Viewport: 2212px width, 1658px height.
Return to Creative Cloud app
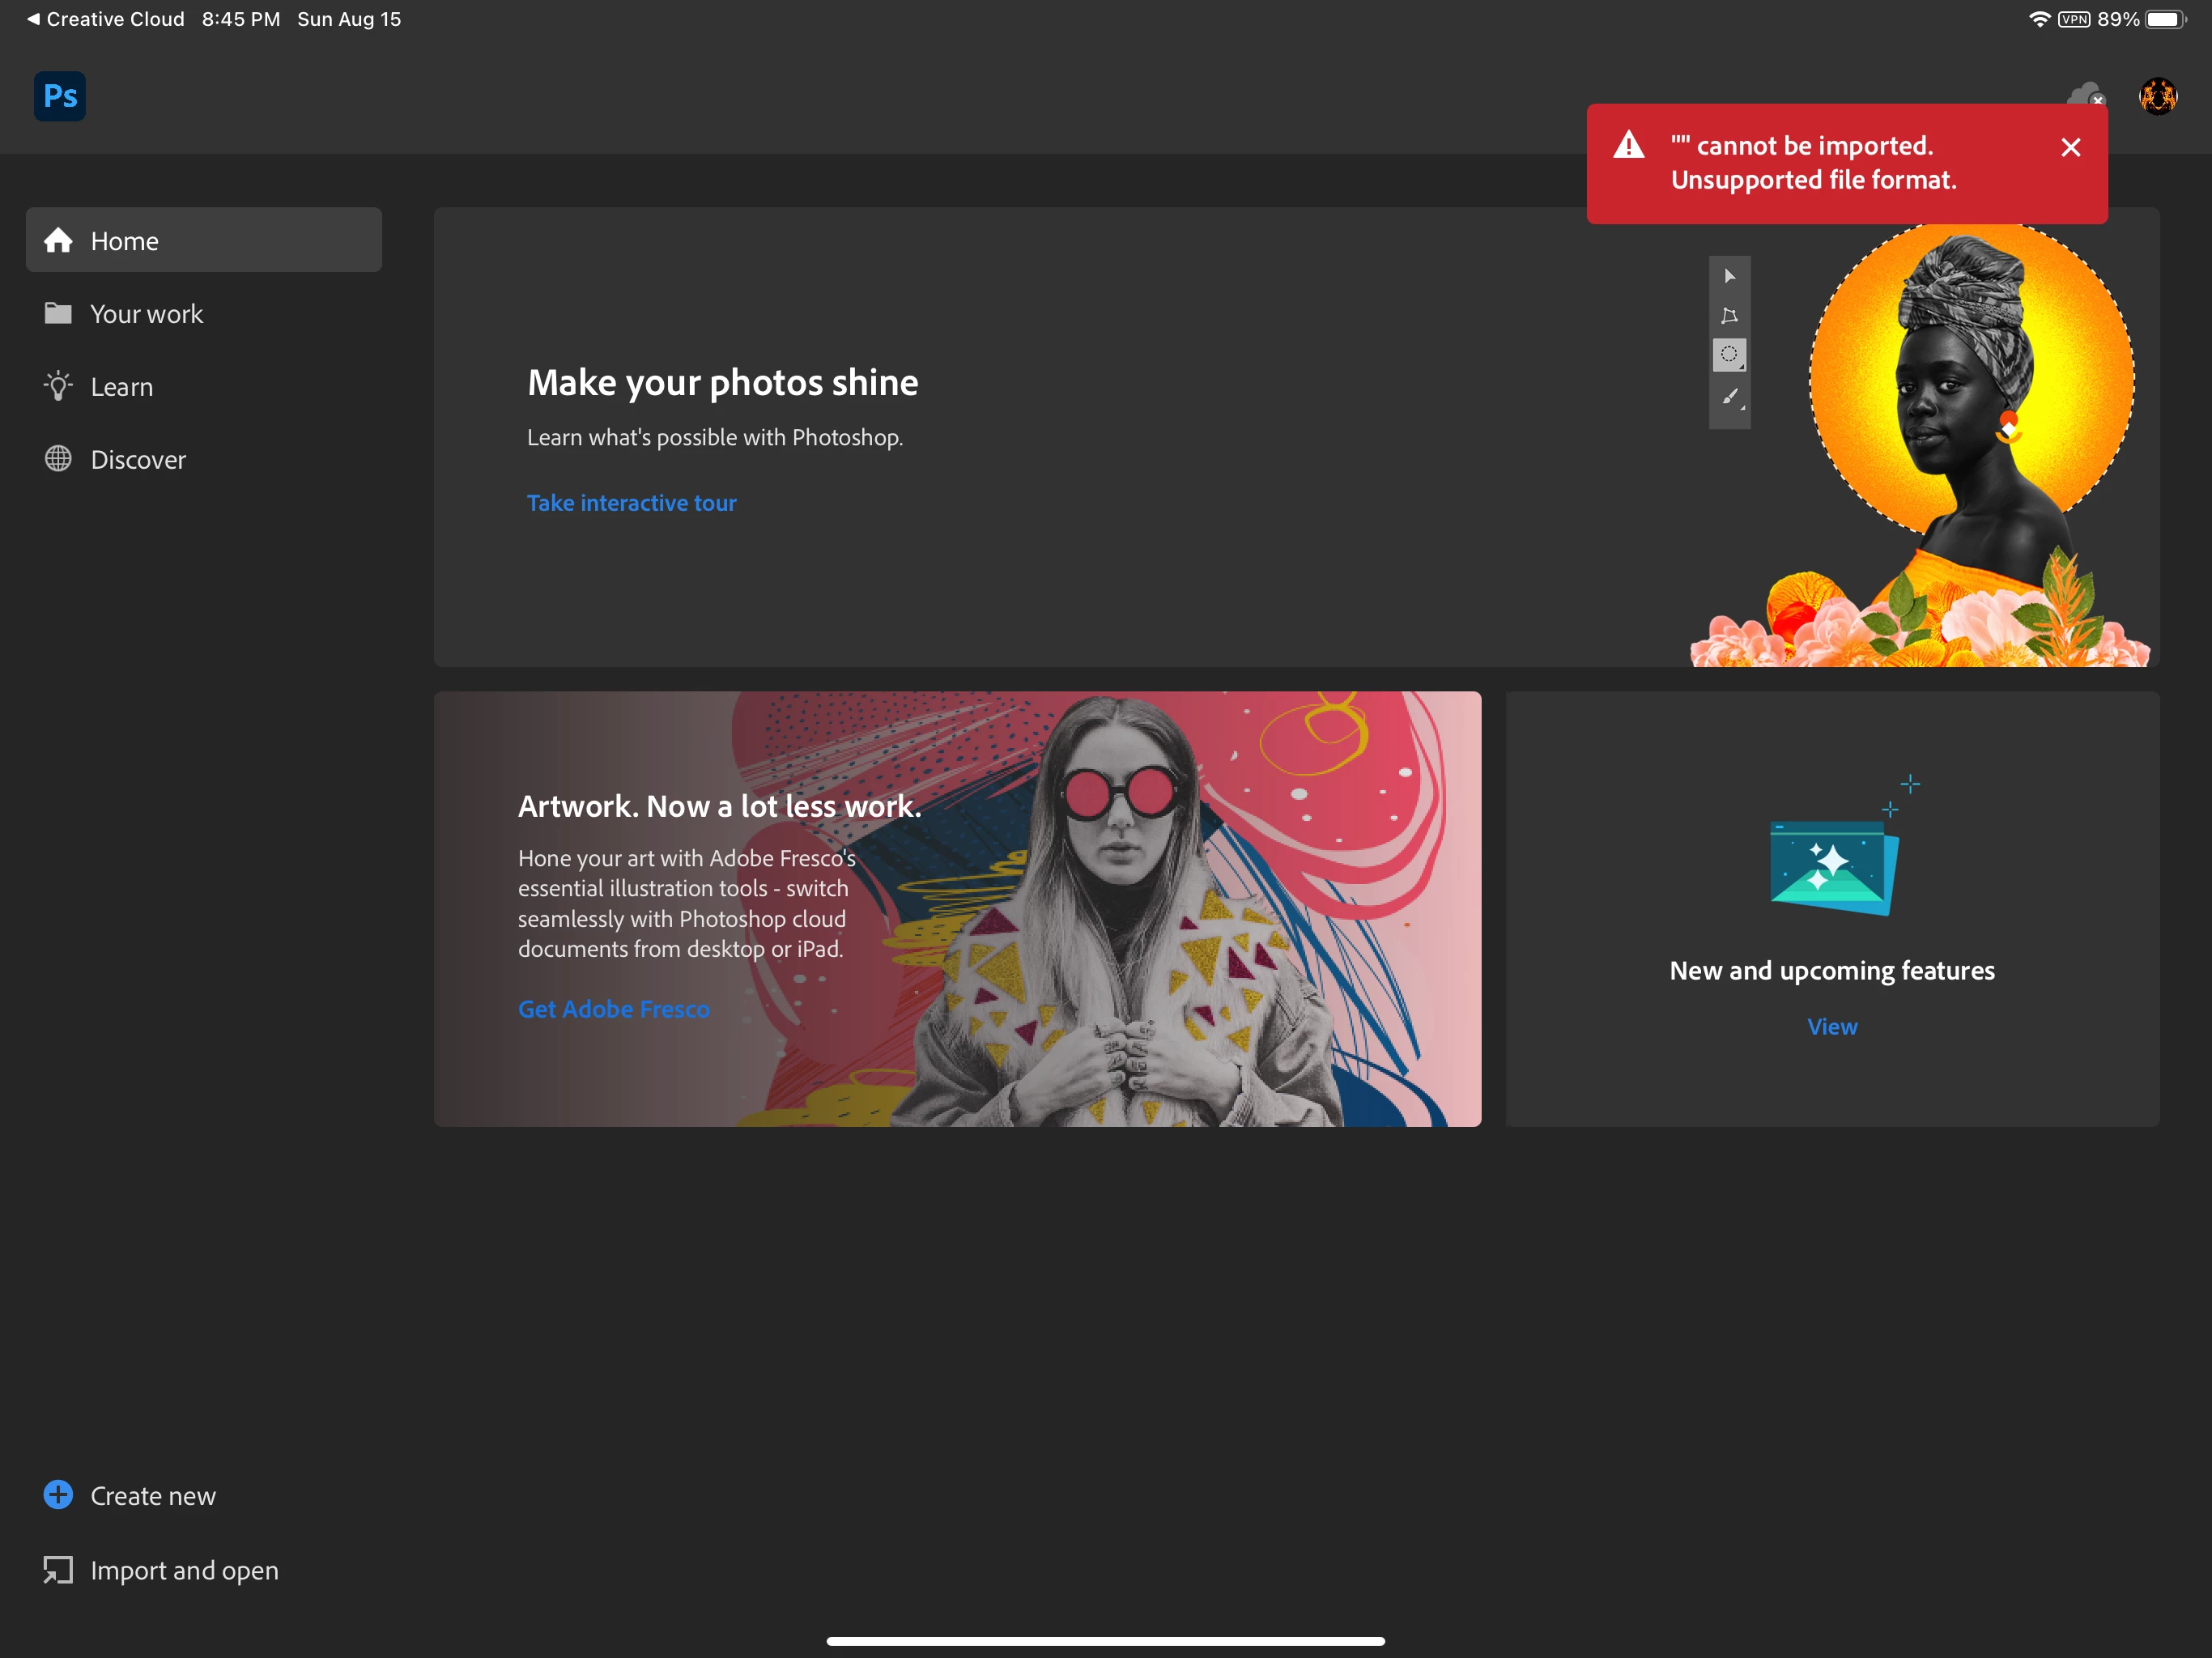(x=105, y=19)
